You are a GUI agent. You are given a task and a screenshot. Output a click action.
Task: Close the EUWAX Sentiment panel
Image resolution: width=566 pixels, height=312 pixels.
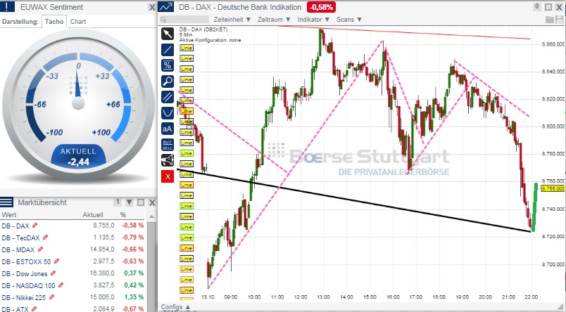152,7
